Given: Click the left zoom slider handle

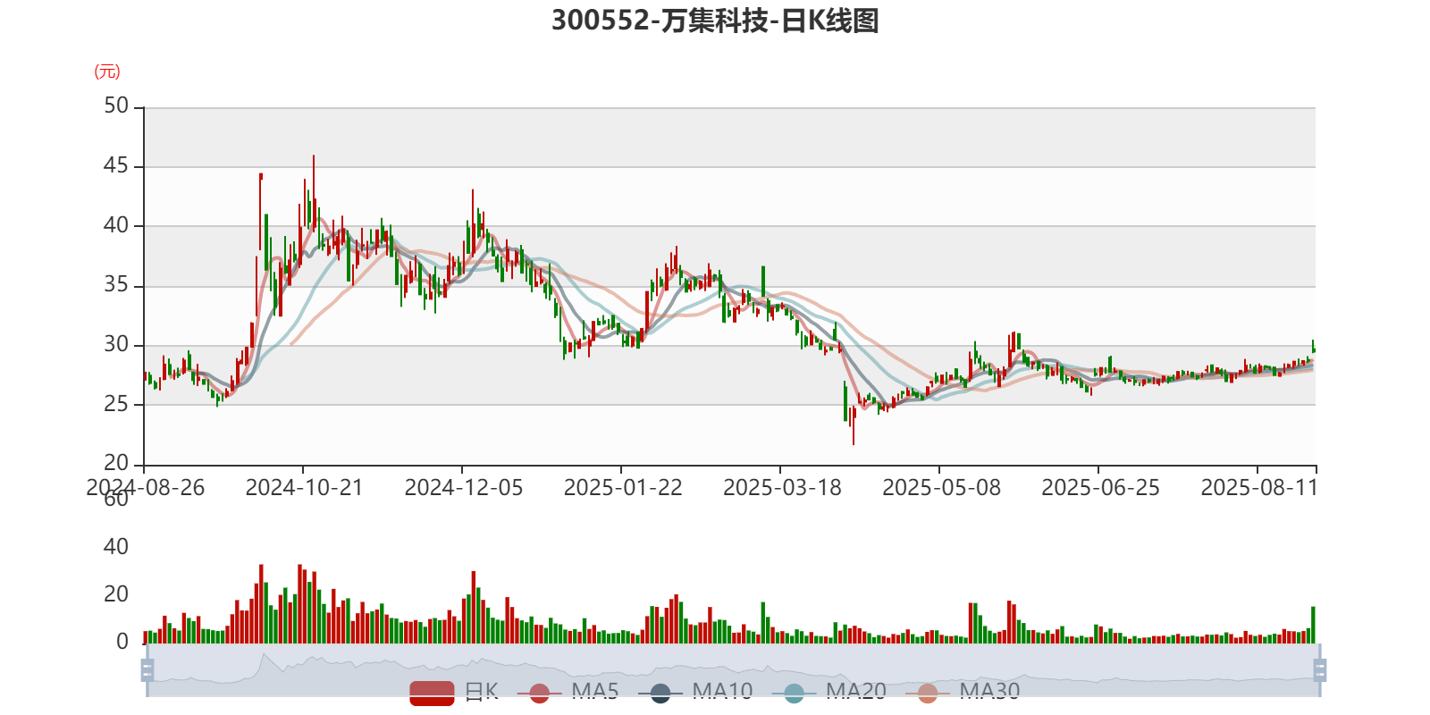Looking at the screenshot, I should pyautogui.click(x=147, y=670).
